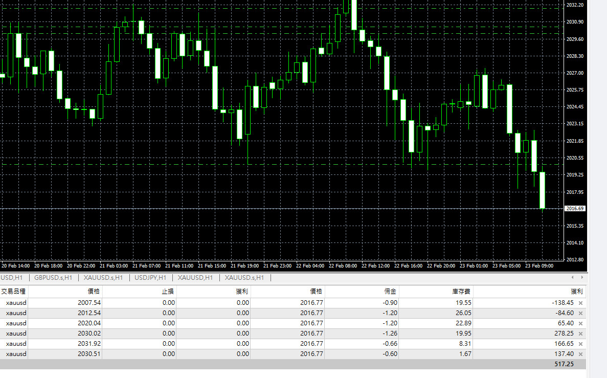Click the 2016.69 current price label
This screenshot has height=378, width=607.
click(575, 209)
